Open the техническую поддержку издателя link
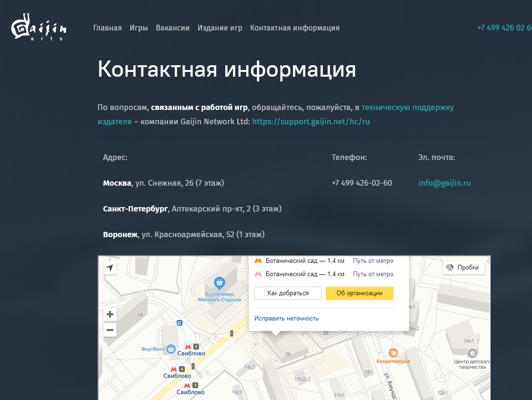 pyautogui.click(x=408, y=107)
